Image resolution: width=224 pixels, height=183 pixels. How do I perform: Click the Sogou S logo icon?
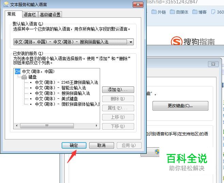176,41
